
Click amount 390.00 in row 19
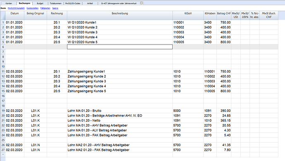click(224, 111)
